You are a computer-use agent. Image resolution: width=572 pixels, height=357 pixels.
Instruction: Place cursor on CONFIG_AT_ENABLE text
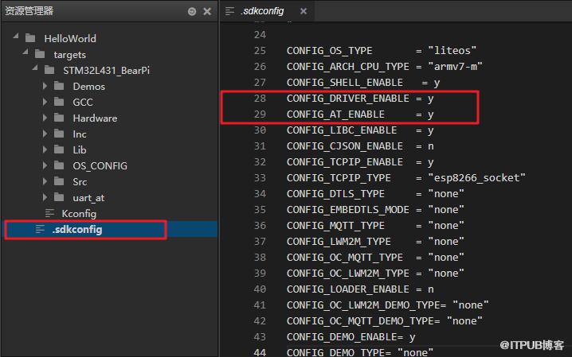pyautogui.click(x=335, y=114)
